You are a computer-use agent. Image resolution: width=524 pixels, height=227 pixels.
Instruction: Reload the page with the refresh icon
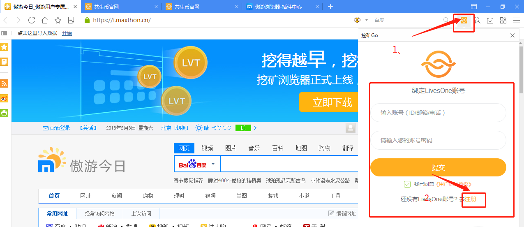coord(32,20)
